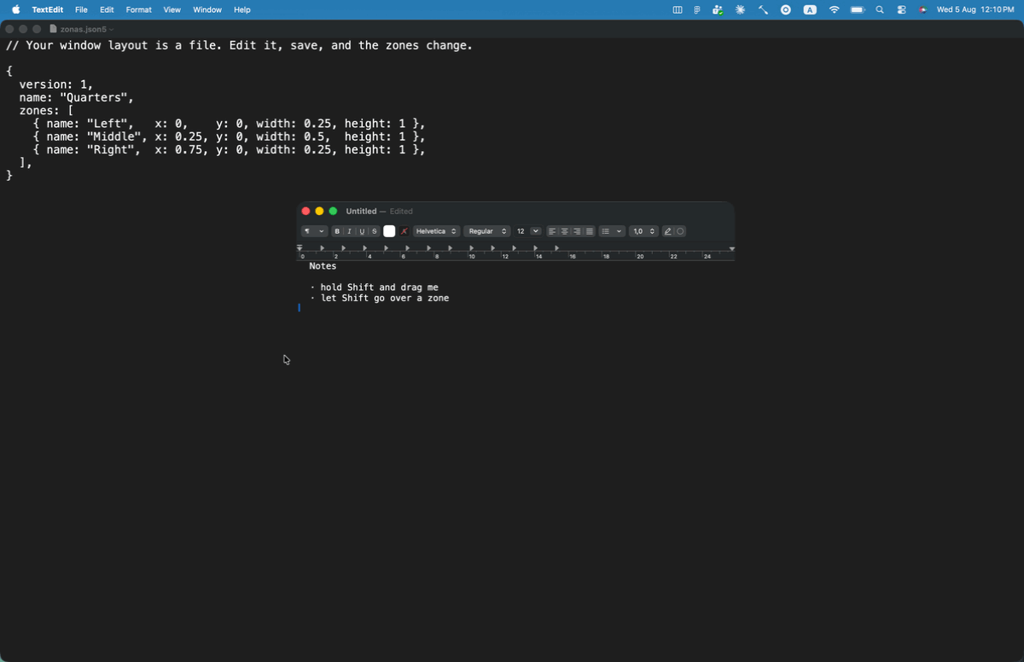Open the File menu
This screenshot has width=1024, height=662.
point(81,9)
